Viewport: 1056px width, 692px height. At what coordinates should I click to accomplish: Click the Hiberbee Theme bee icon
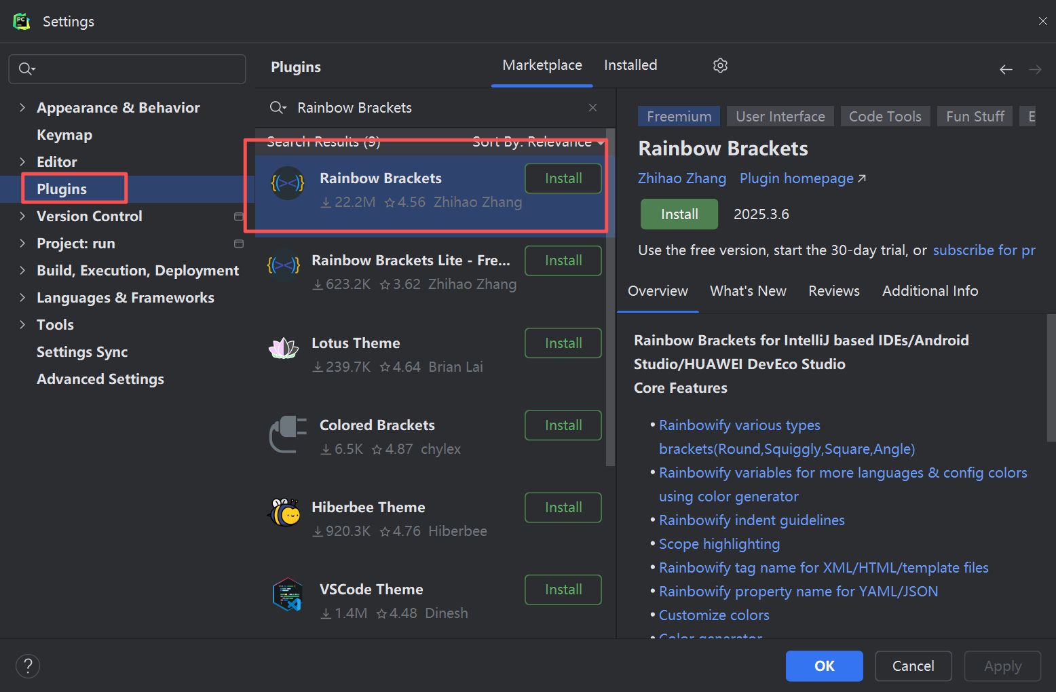point(285,512)
